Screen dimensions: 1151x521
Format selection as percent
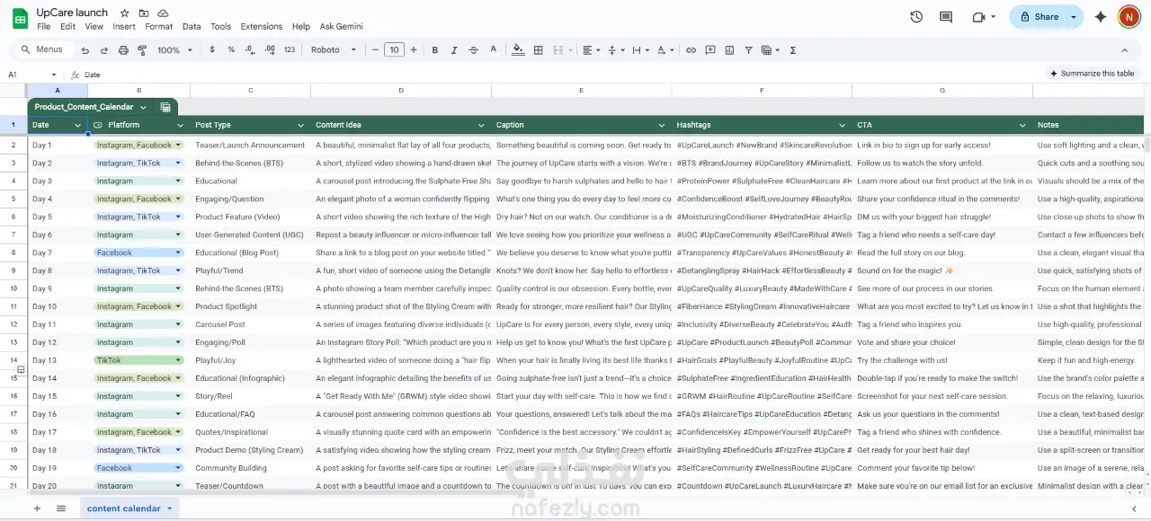click(x=231, y=50)
